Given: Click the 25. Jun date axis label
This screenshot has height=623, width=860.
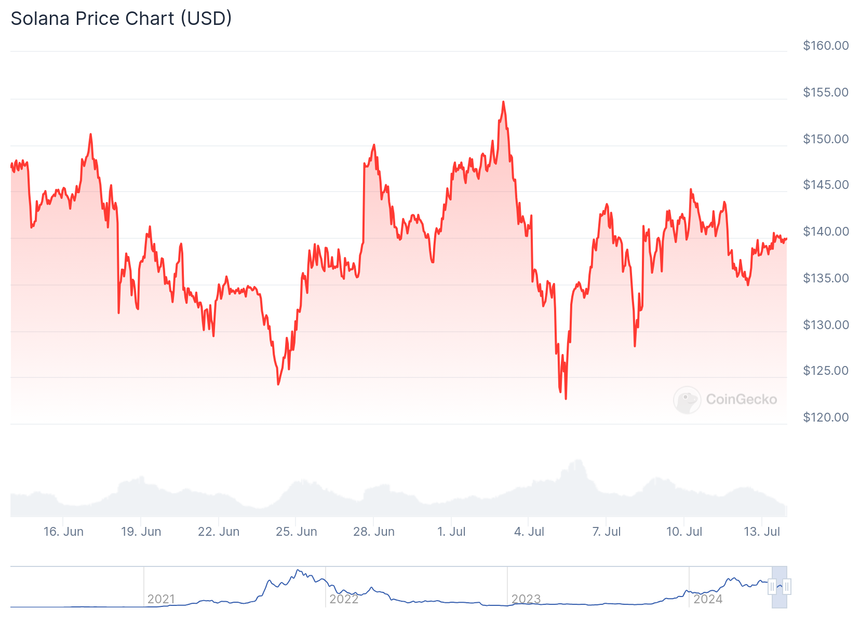Looking at the screenshot, I should pos(296,532).
